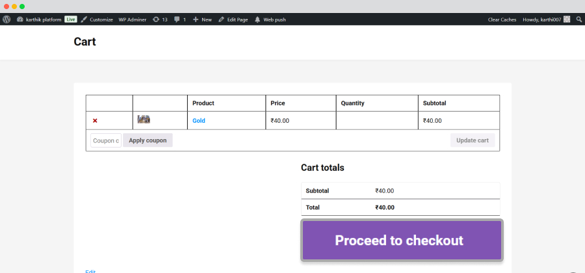This screenshot has height=273, width=585.
Task: Remove Gold item with red X
Action: [x=95, y=120]
